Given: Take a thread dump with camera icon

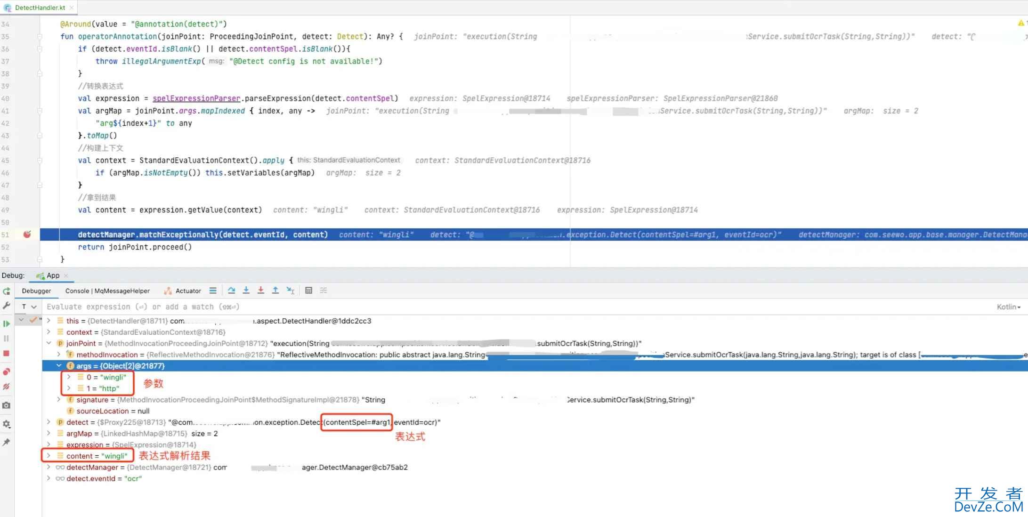Looking at the screenshot, I should tap(7, 405).
